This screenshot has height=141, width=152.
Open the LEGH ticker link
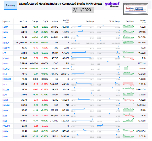tap(6, 90)
